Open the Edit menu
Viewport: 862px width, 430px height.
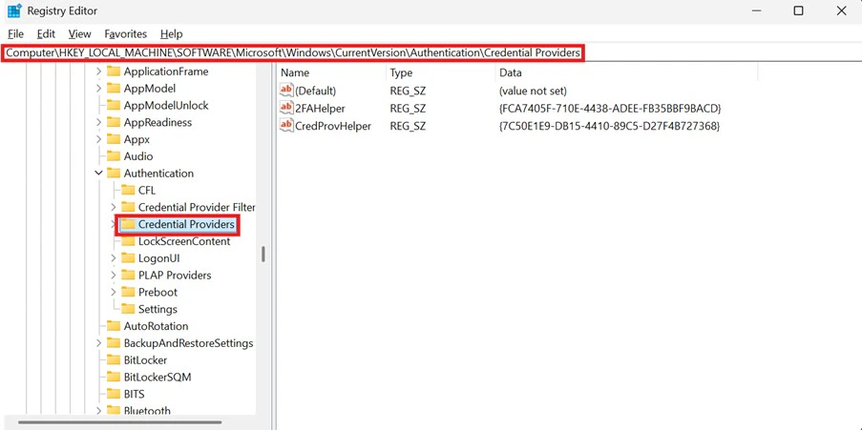pos(46,34)
